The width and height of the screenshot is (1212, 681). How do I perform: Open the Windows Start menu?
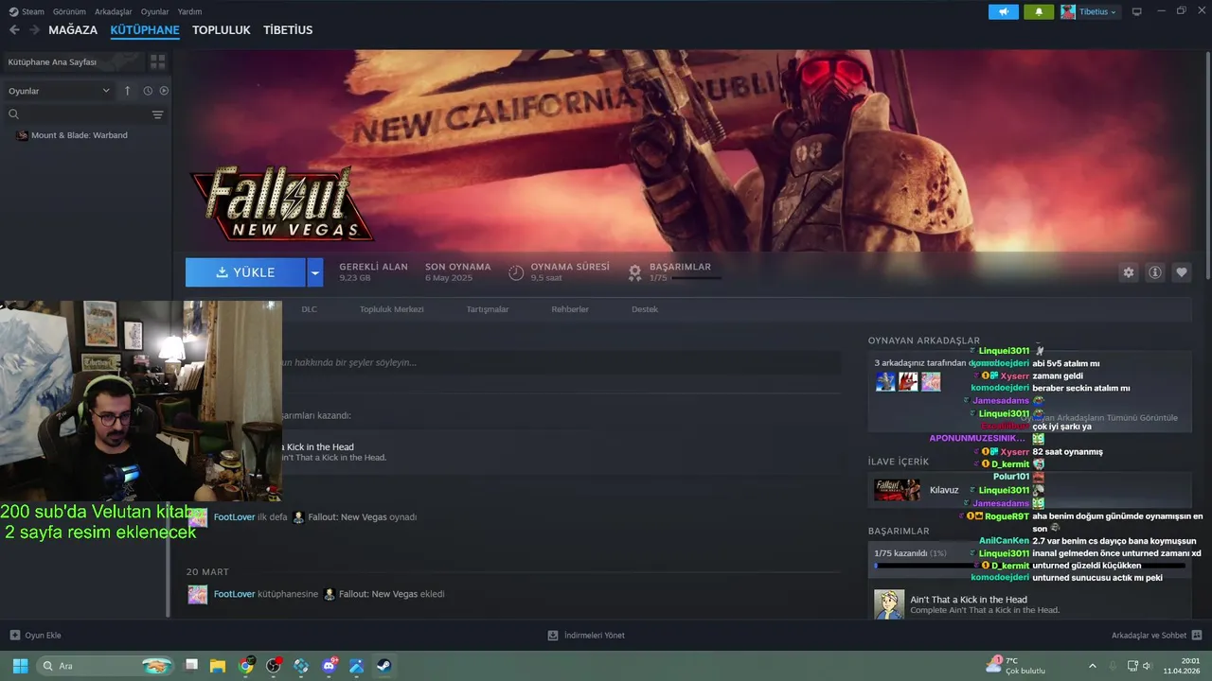19,666
